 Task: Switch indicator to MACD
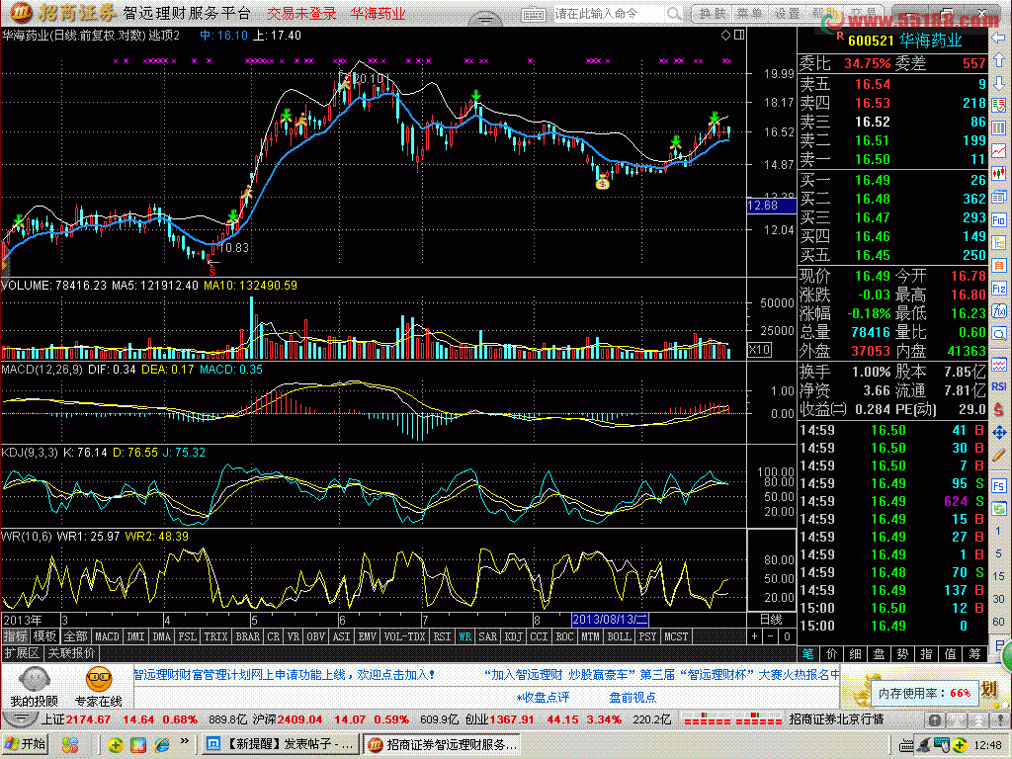tap(107, 636)
